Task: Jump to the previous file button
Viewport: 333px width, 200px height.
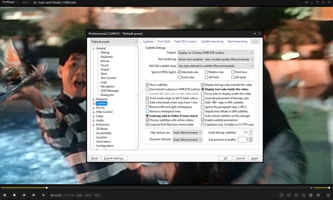Action: pos(24,195)
